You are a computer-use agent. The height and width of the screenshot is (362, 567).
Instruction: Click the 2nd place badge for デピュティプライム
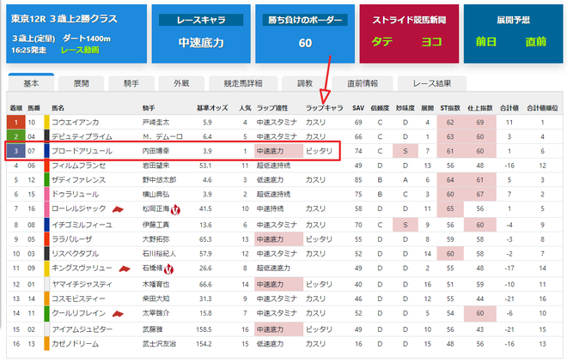(x=16, y=136)
